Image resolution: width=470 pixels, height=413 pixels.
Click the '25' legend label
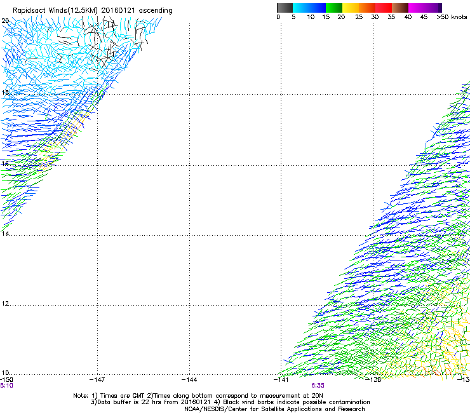coord(359,17)
